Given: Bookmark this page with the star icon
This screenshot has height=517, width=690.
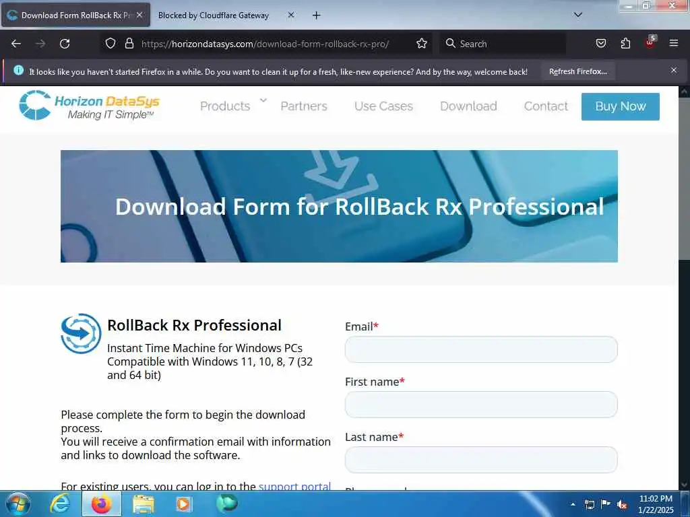Looking at the screenshot, I should (x=422, y=43).
